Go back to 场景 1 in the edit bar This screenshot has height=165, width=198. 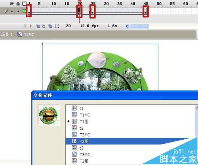point(7,34)
